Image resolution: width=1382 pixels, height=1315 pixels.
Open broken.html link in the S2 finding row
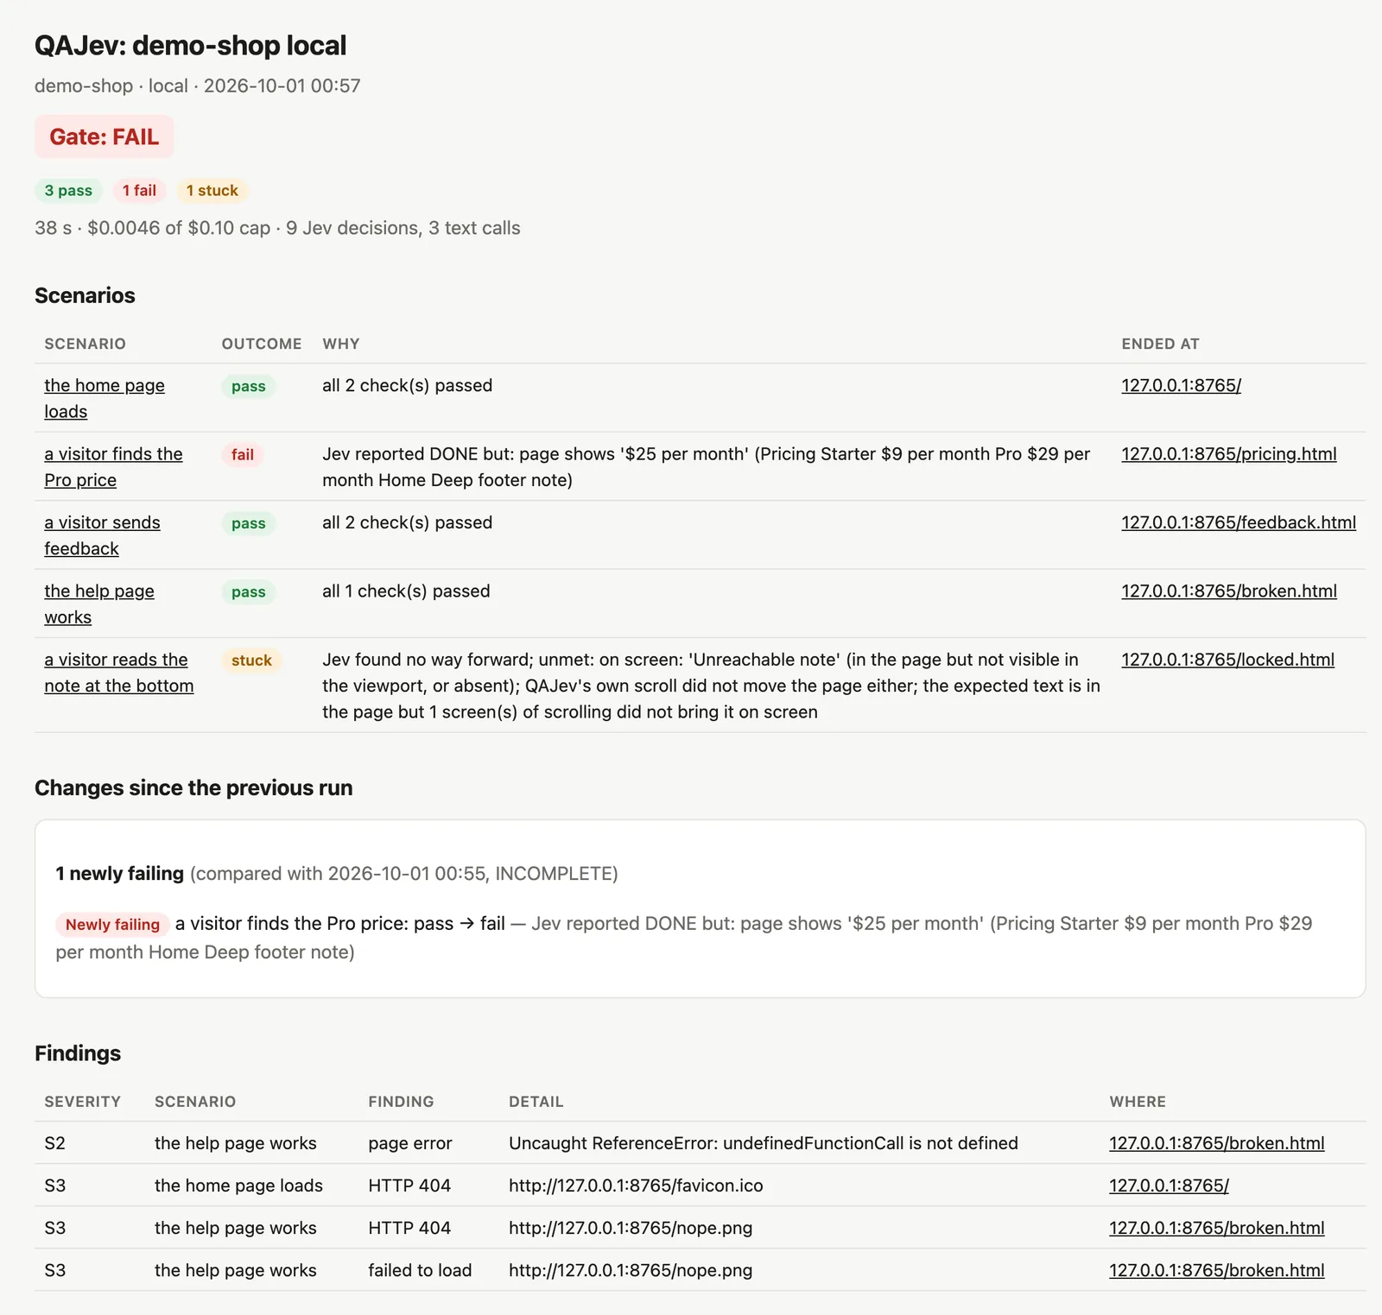(x=1216, y=1143)
